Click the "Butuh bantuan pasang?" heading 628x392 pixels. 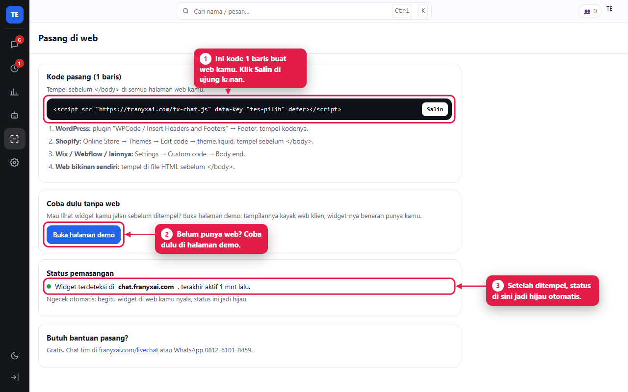87,338
